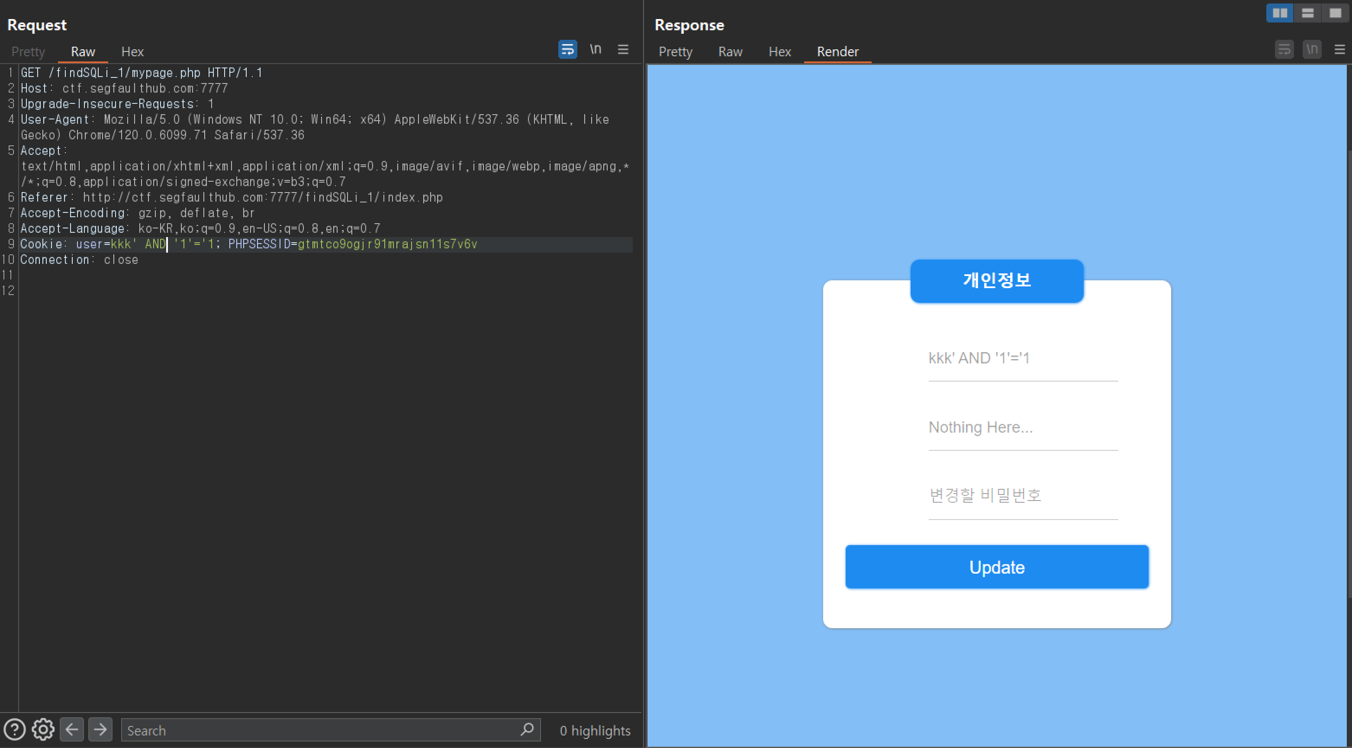Click the magnifier icon in search box

(x=527, y=730)
